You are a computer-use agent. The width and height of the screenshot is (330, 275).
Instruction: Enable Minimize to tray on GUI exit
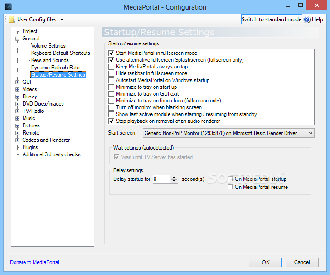point(112,94)
